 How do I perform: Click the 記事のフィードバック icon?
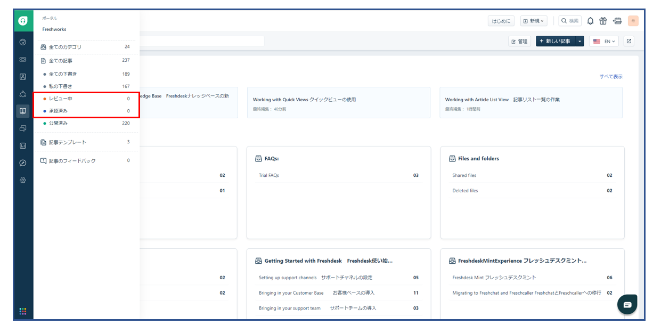pos(44,160)
